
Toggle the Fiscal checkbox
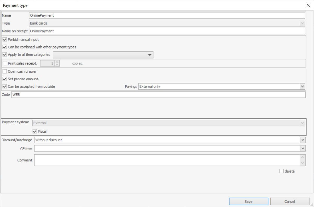(x=35, y=131)
